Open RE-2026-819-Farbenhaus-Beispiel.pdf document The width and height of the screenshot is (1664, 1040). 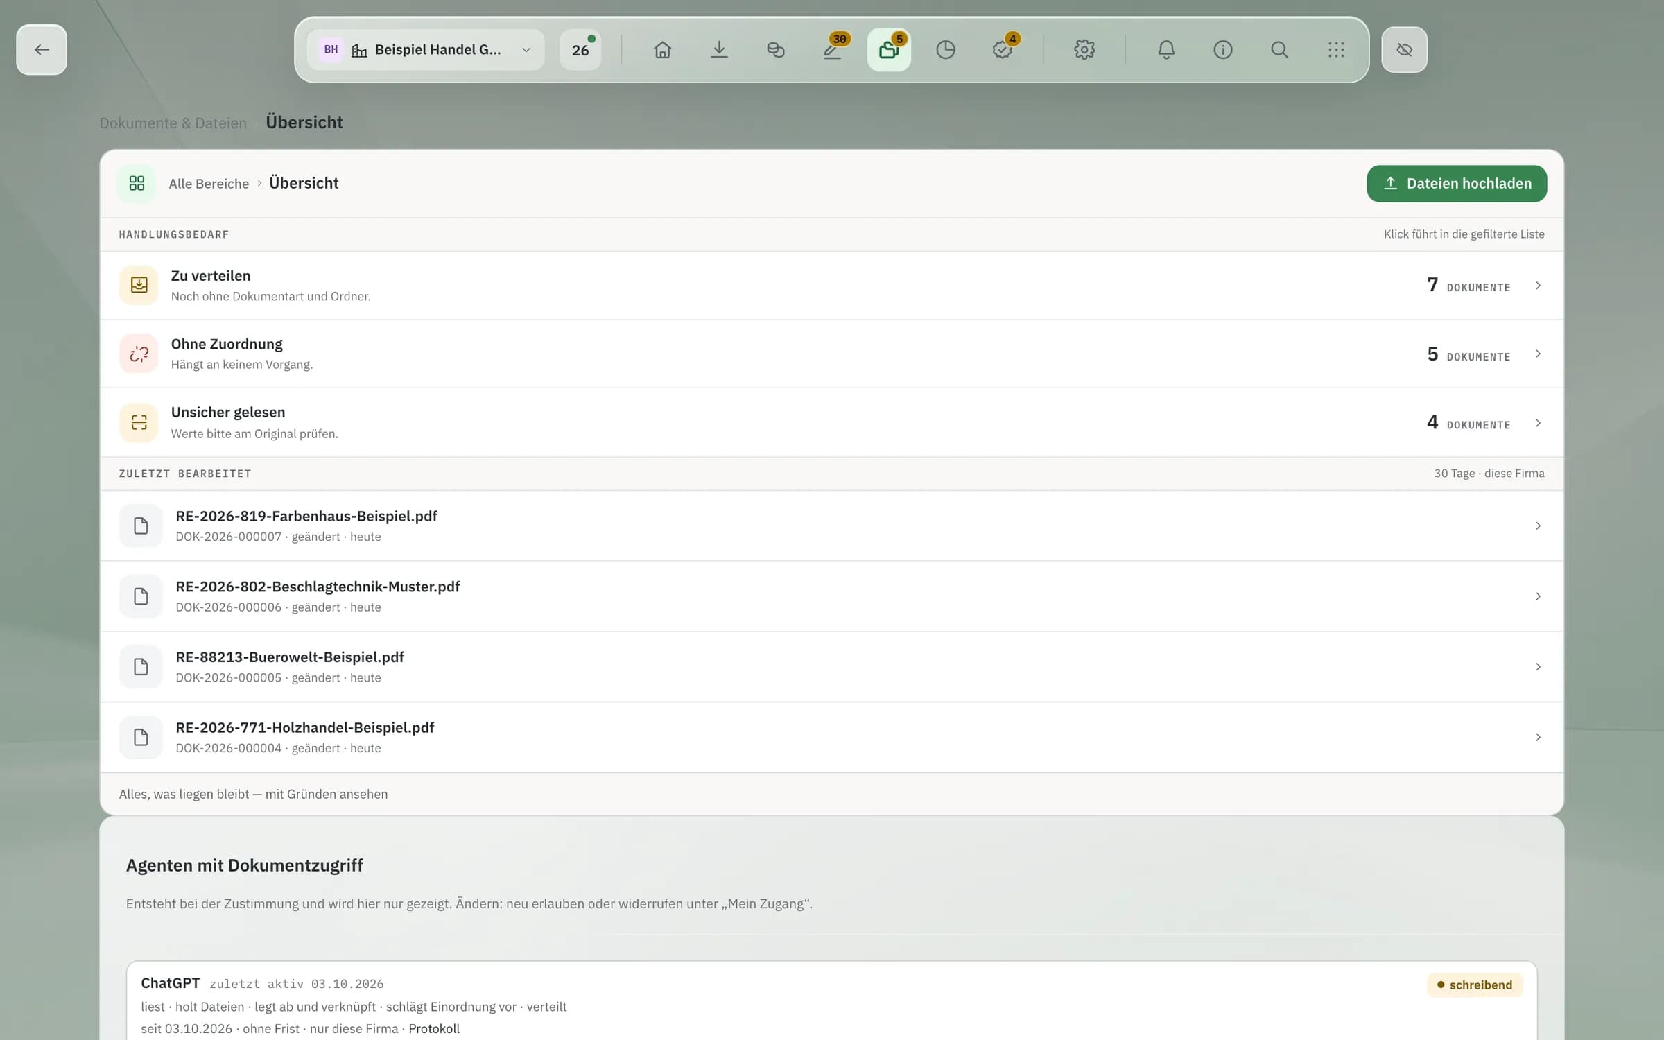click(x=832, y=526)
